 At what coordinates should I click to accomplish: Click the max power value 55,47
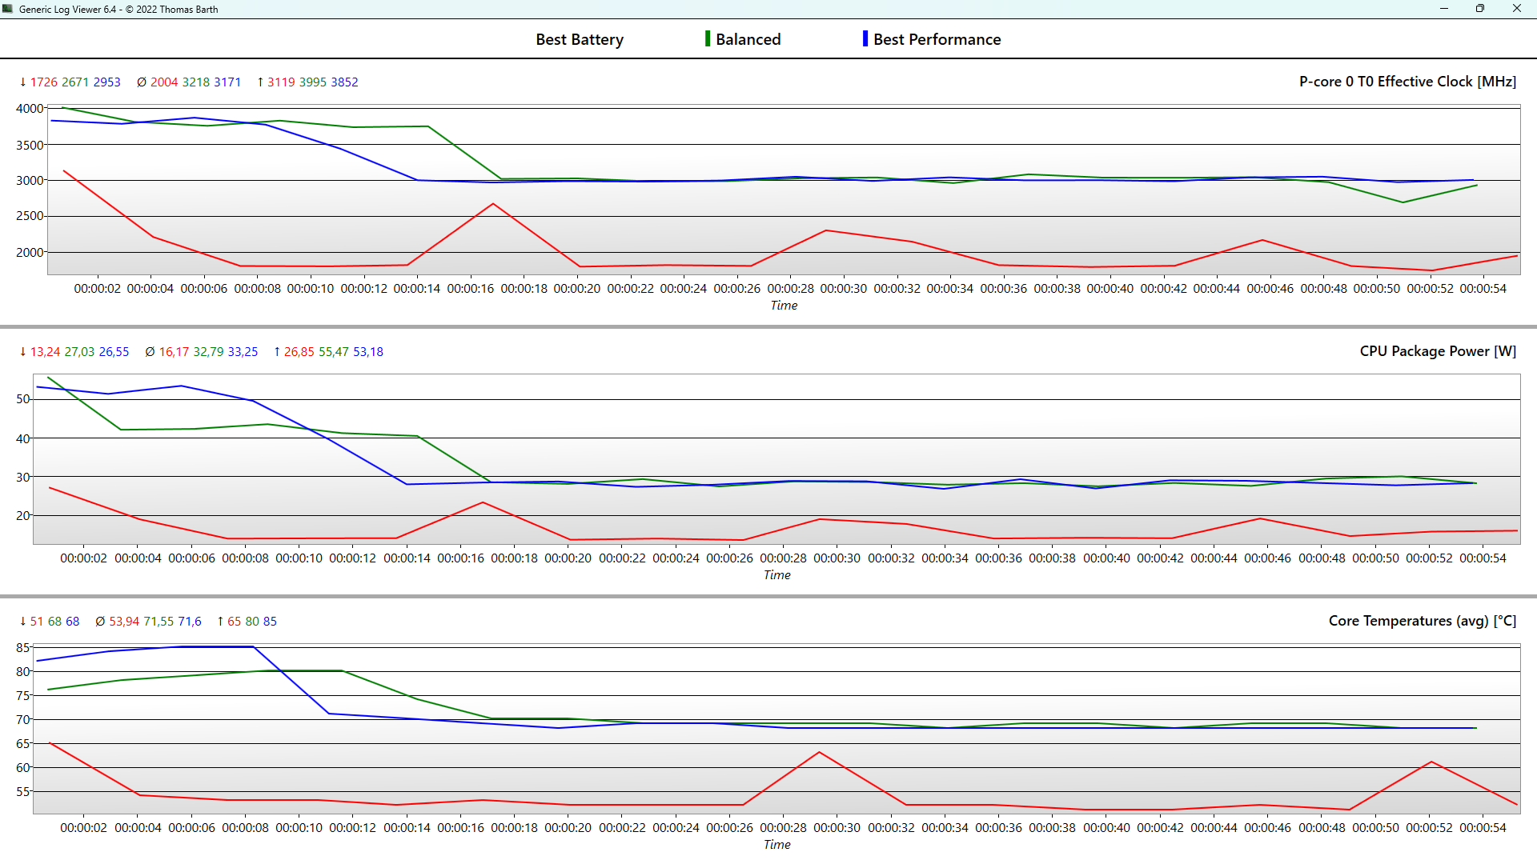[334, 352]
